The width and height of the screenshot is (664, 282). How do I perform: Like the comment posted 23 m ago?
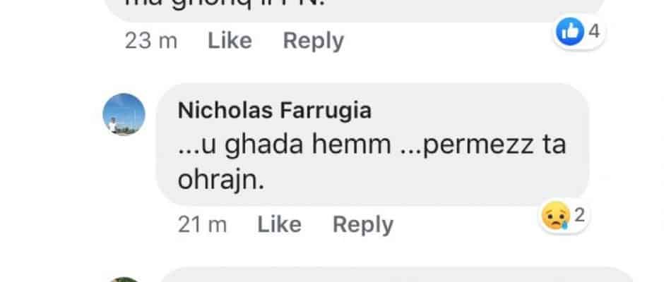230,41
